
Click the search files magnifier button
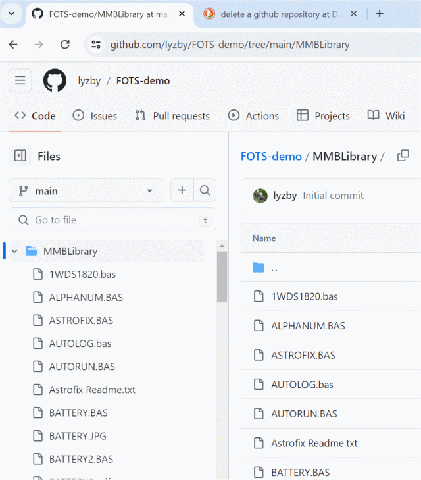[205, 191]
